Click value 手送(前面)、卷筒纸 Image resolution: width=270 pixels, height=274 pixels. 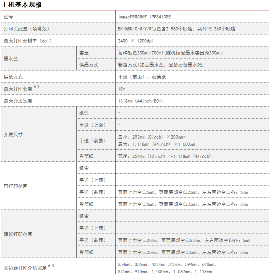142,77
